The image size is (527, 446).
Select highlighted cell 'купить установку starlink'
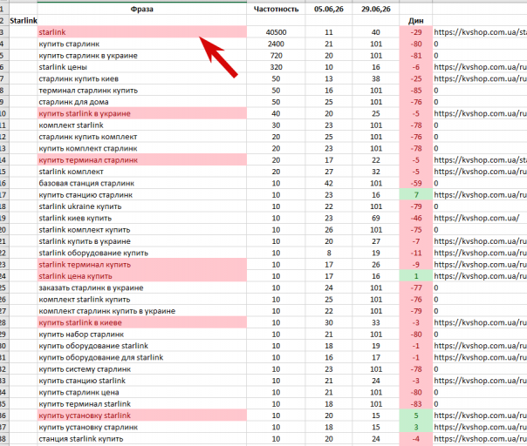[142, 416]
